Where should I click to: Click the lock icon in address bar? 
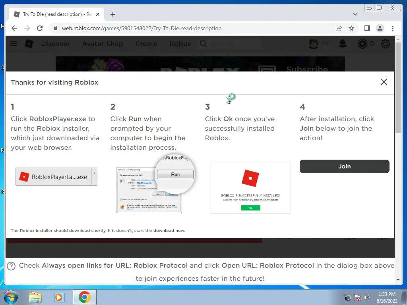(x=55, y=28)
